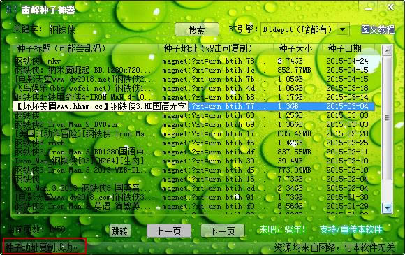This screenshot has height=255, width=405.
Task: Select highlighted 坏坏美眉www.hhmm.cc row
Action: (x=193, y=106)
